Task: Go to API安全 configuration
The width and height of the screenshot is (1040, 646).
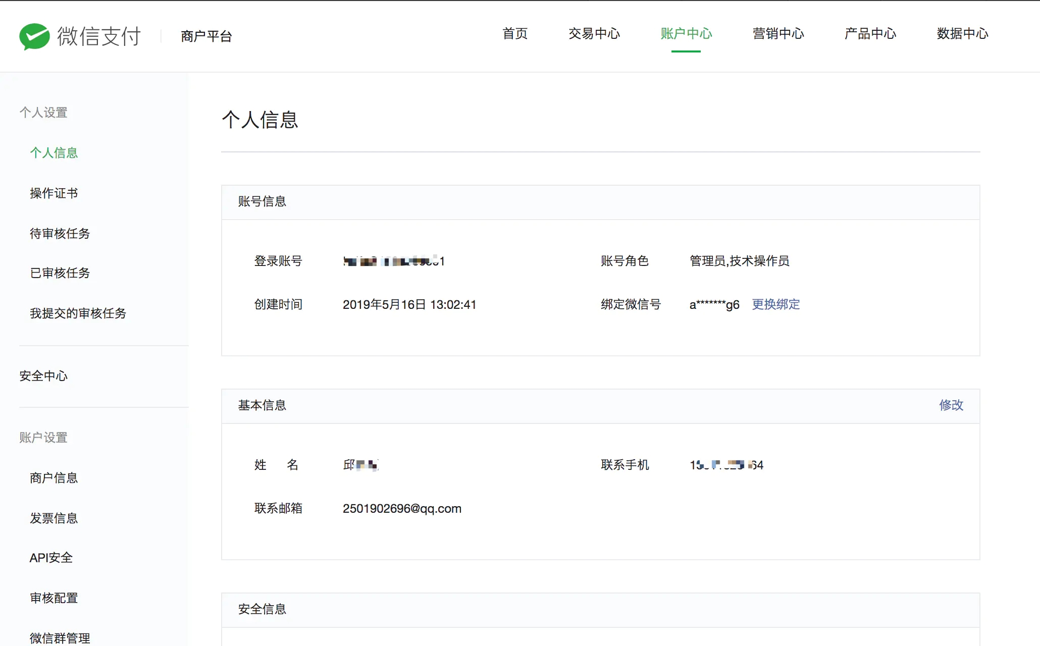Action: 50,558
